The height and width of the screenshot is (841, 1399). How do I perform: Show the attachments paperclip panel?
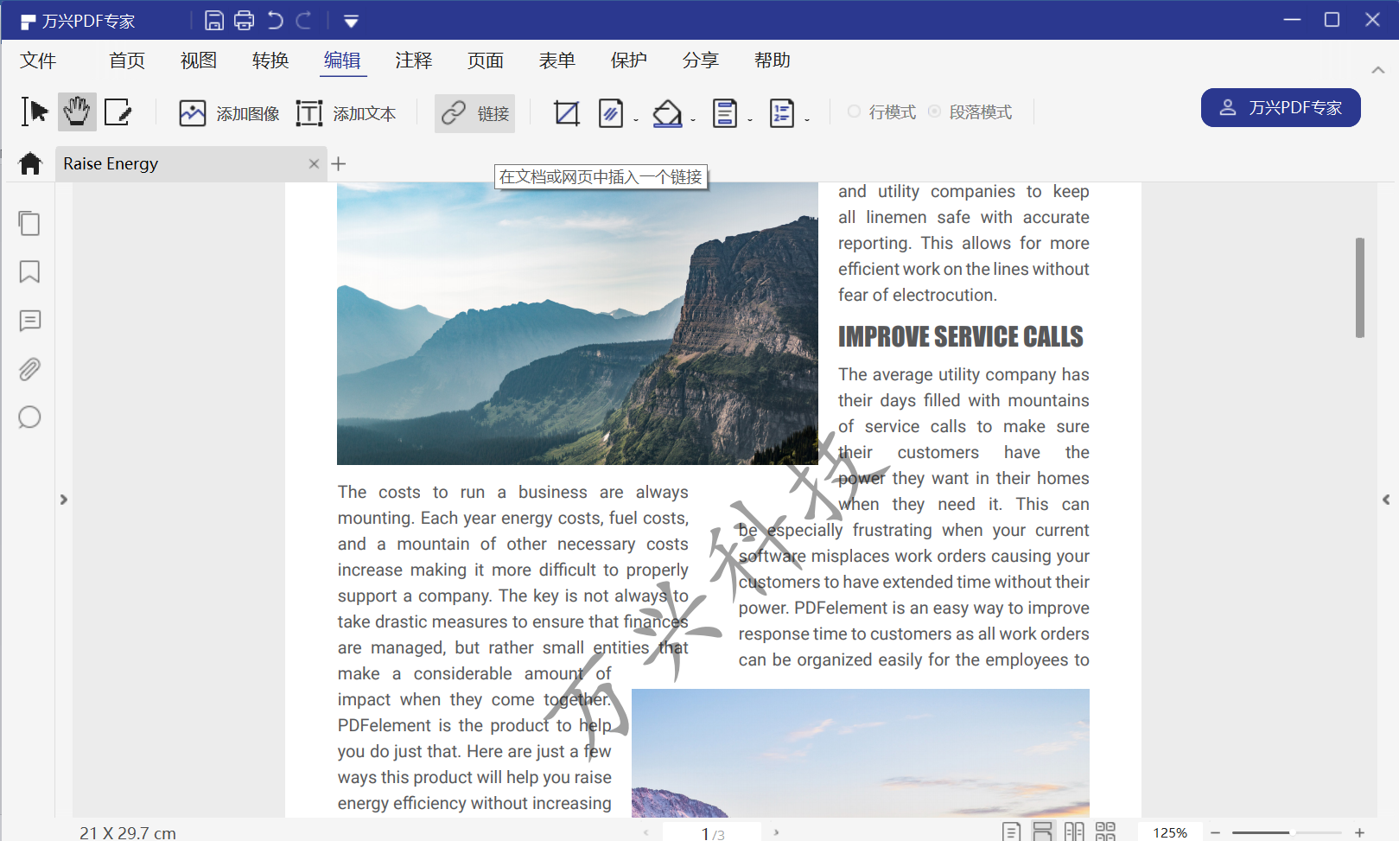click(x=29, y=370)
